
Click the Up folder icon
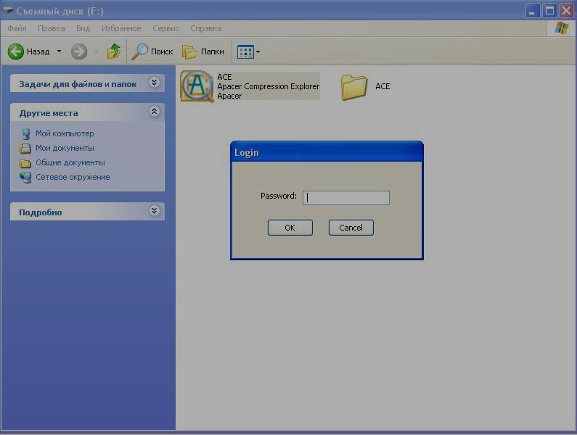click(114, 51)
